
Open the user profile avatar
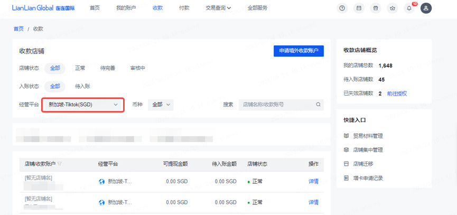(x=426, y=8)
